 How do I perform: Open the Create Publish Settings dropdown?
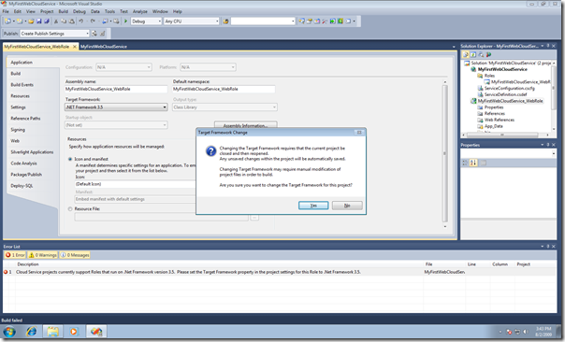click(x=54, y=34)
